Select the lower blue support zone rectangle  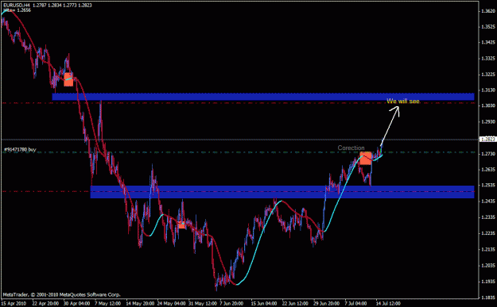point(282,192)
